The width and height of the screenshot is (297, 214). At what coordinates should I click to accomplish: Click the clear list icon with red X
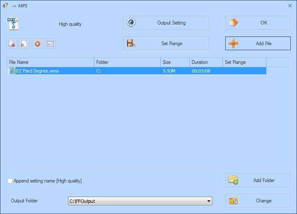pos(24,44)
